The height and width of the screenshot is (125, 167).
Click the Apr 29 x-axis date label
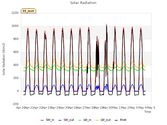(x=99, y=108)
